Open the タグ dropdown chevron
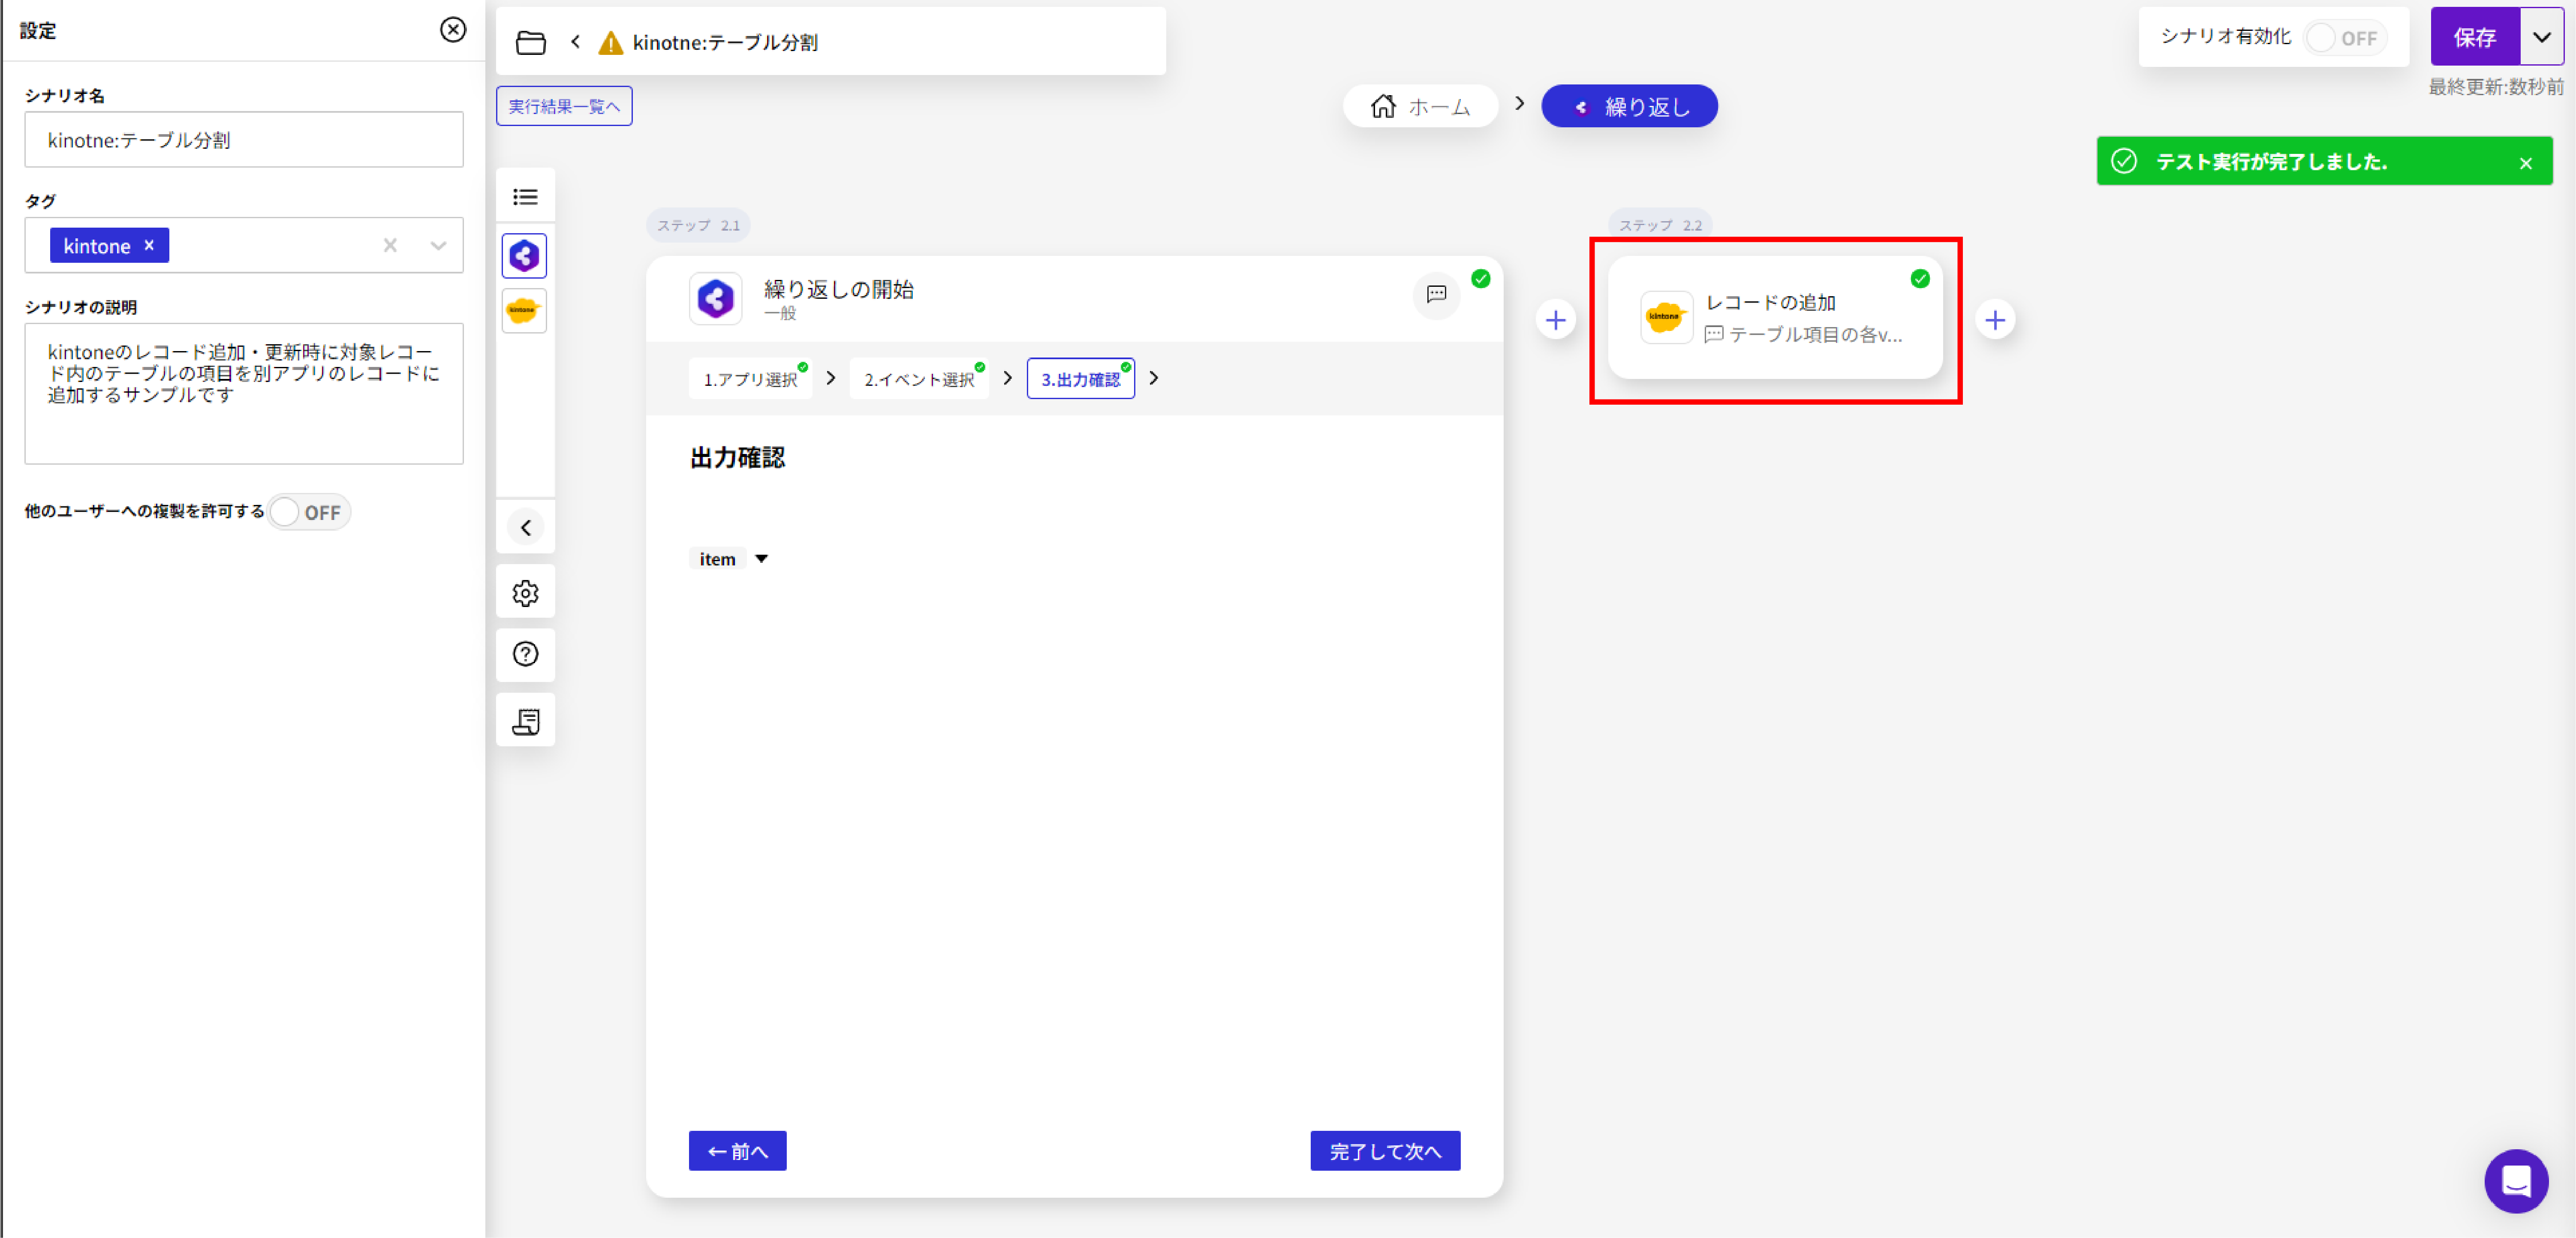2576x1238 pixels. pyautogui.click(x=438, y=245)
